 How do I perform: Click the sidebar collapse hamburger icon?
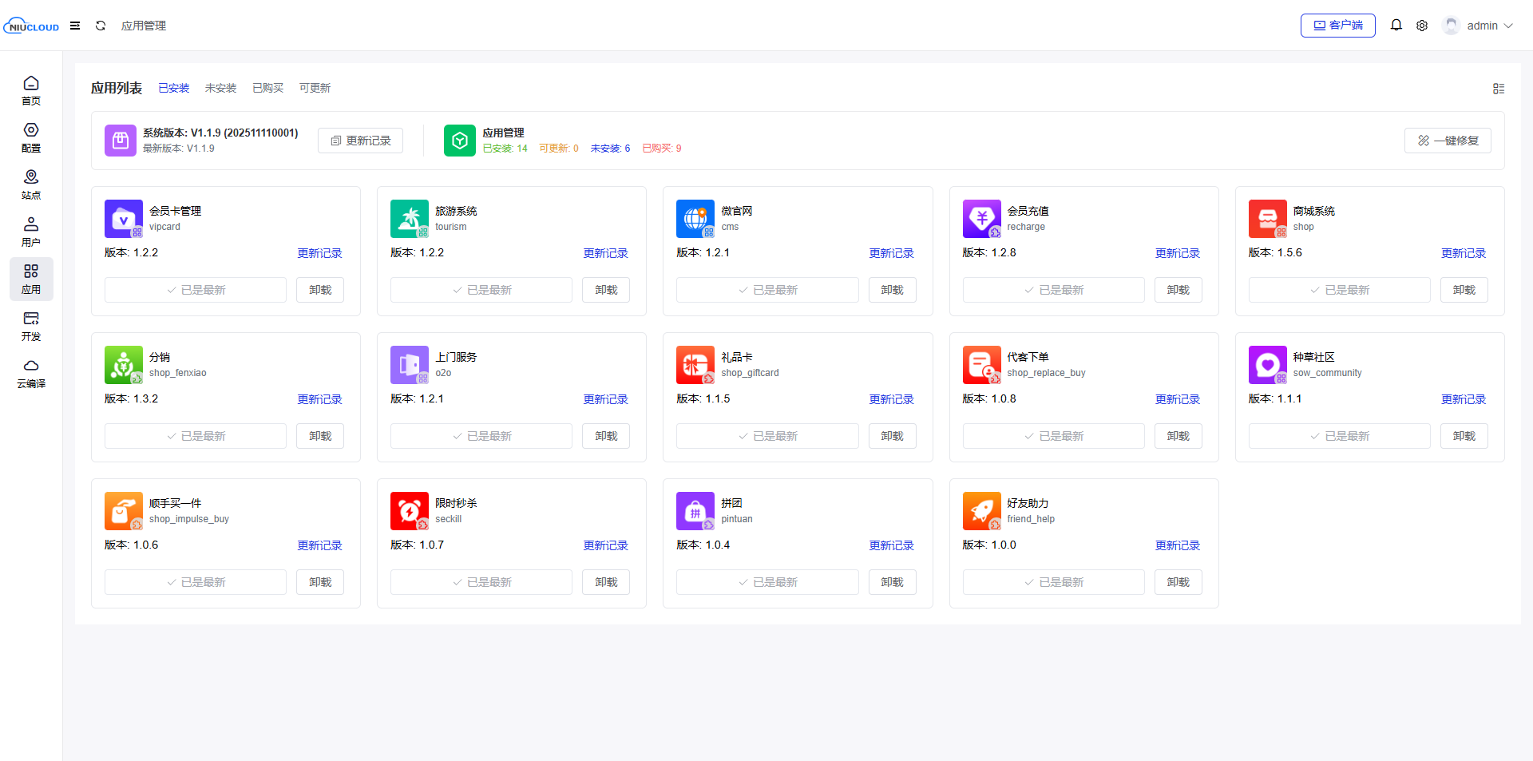click(75, 26)
